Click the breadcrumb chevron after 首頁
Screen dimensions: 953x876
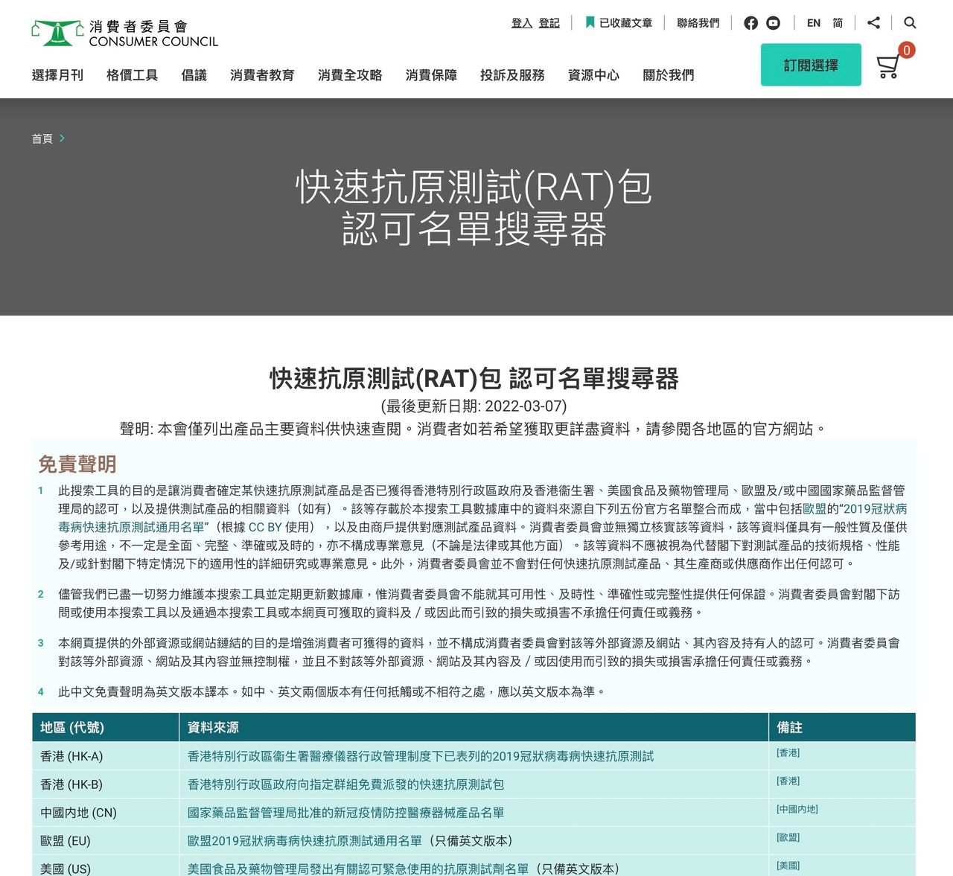pos(63,138)
